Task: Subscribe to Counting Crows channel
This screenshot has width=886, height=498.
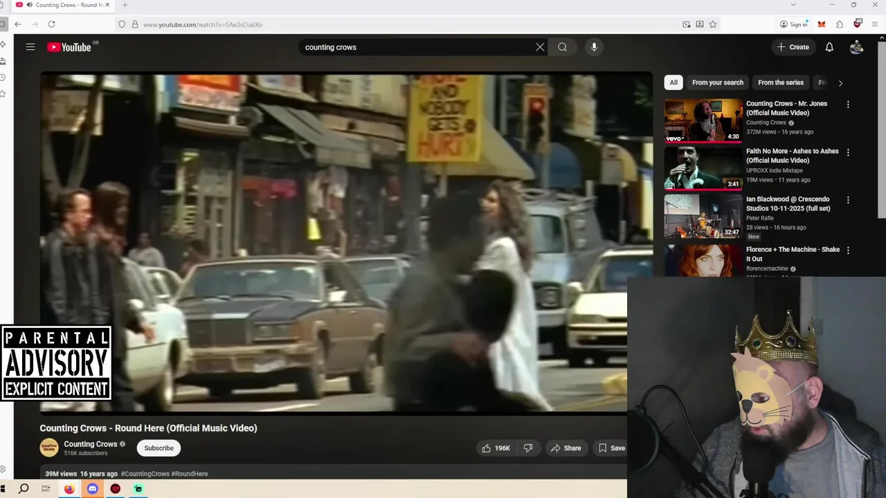Action: coord(159,448)
